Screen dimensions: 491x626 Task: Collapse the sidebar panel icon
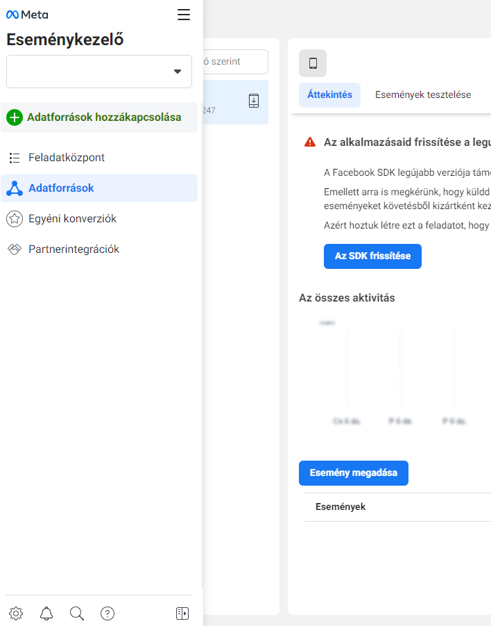[182, 613]
